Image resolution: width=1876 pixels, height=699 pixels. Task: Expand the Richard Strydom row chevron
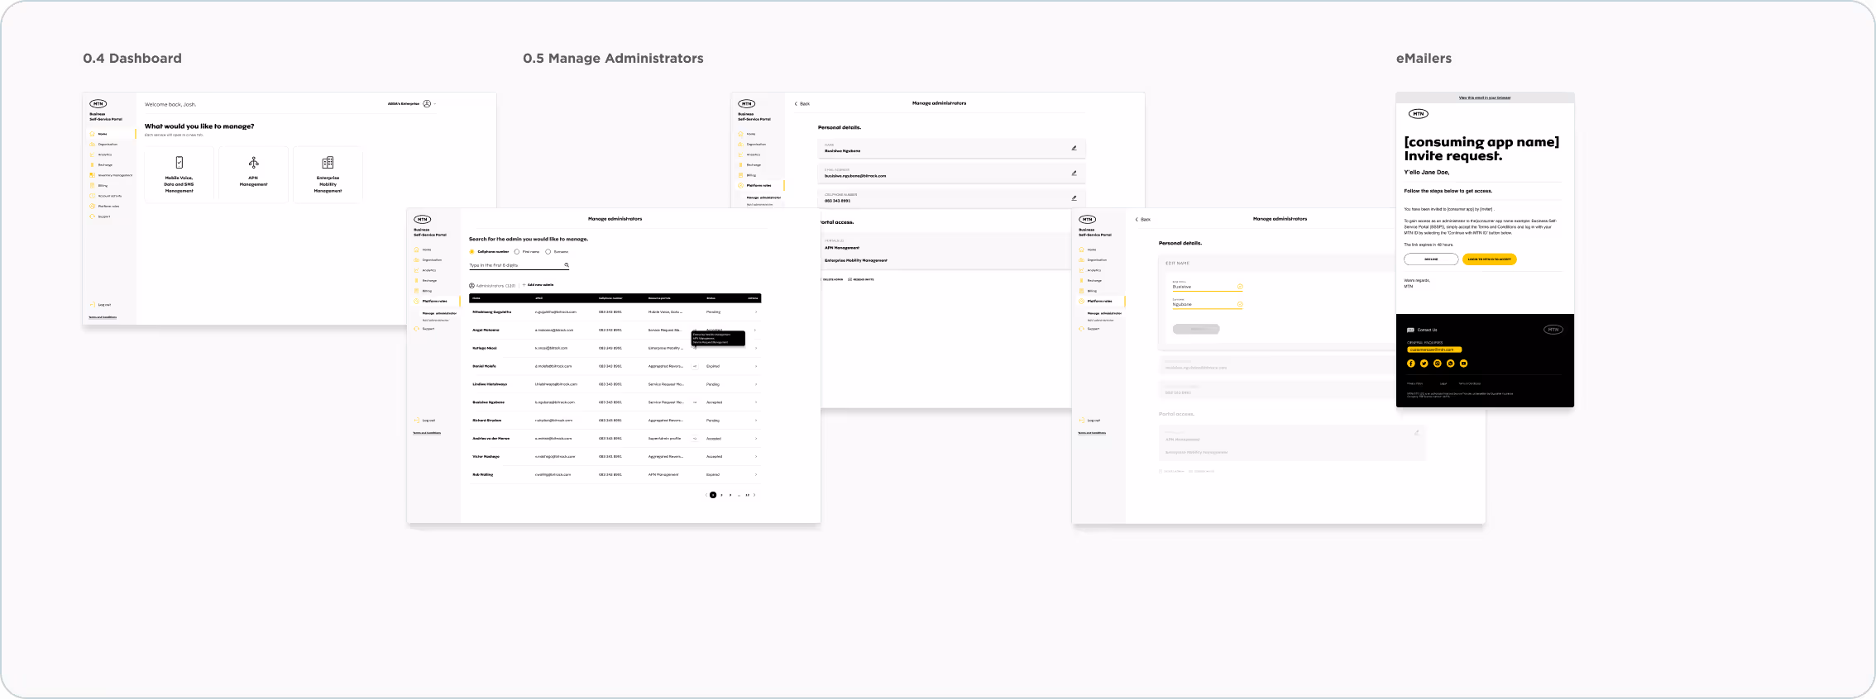pyautogui.click(x=756, y=421)
